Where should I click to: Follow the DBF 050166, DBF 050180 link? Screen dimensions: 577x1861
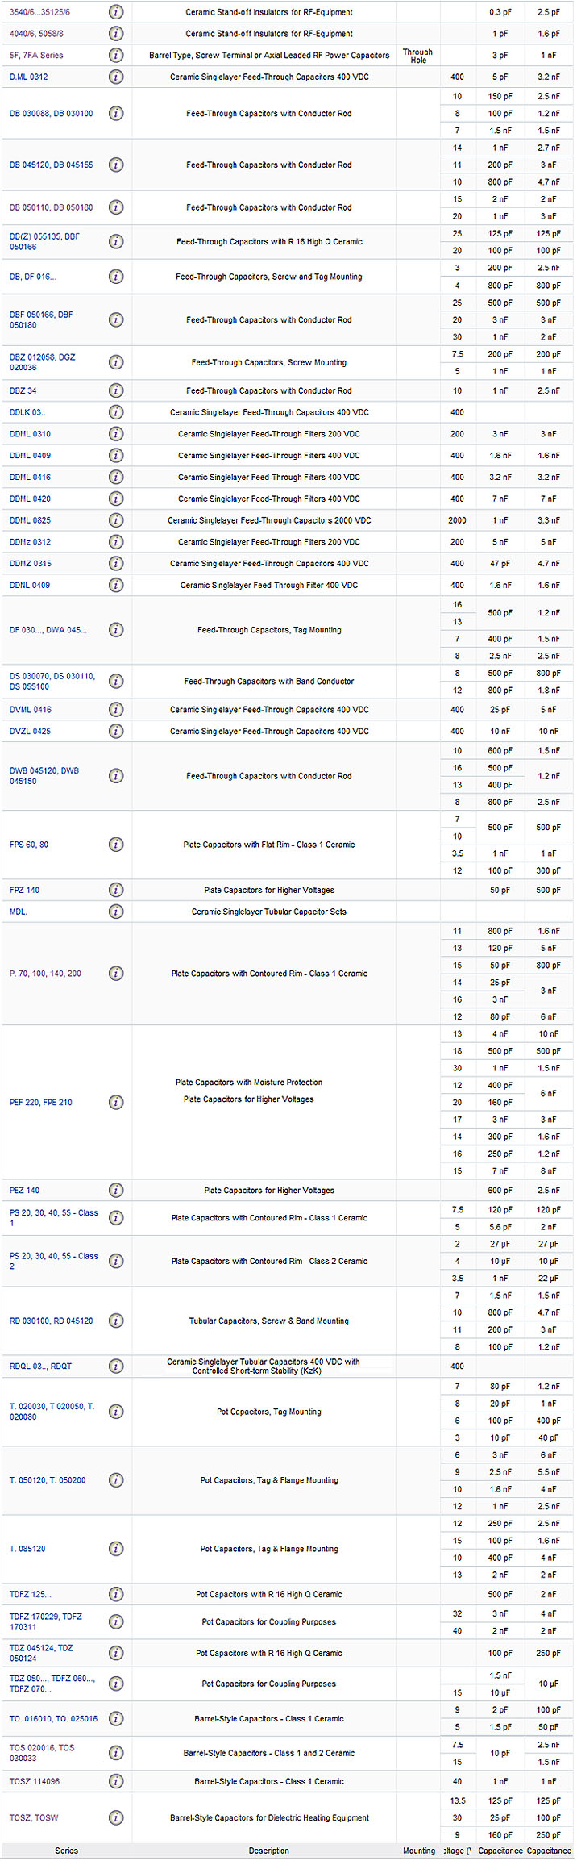pos(41,320)
